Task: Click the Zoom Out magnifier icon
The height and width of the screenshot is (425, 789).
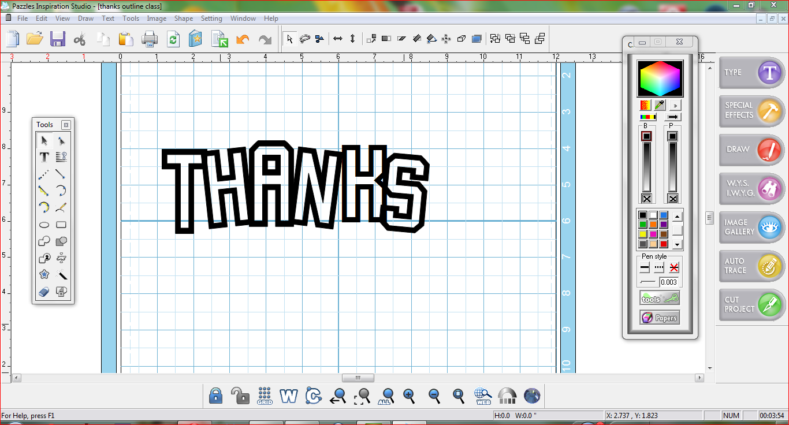Action: (x=434, y=396)
